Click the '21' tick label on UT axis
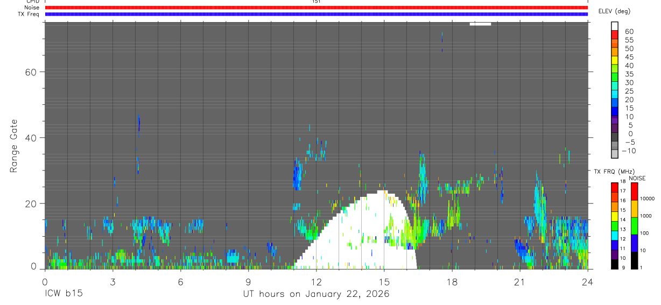Viewport: 661px width, 305px height. [x=519, y=281]
